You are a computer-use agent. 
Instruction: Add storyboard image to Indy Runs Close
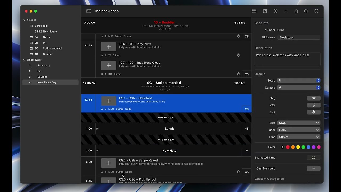[109, 65]
